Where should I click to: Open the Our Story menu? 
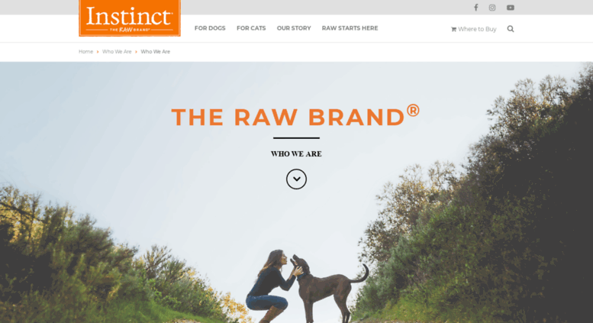point(294,28)
